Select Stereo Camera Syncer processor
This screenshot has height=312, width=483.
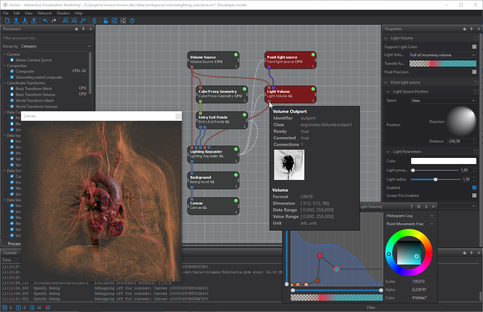[34, 60]
